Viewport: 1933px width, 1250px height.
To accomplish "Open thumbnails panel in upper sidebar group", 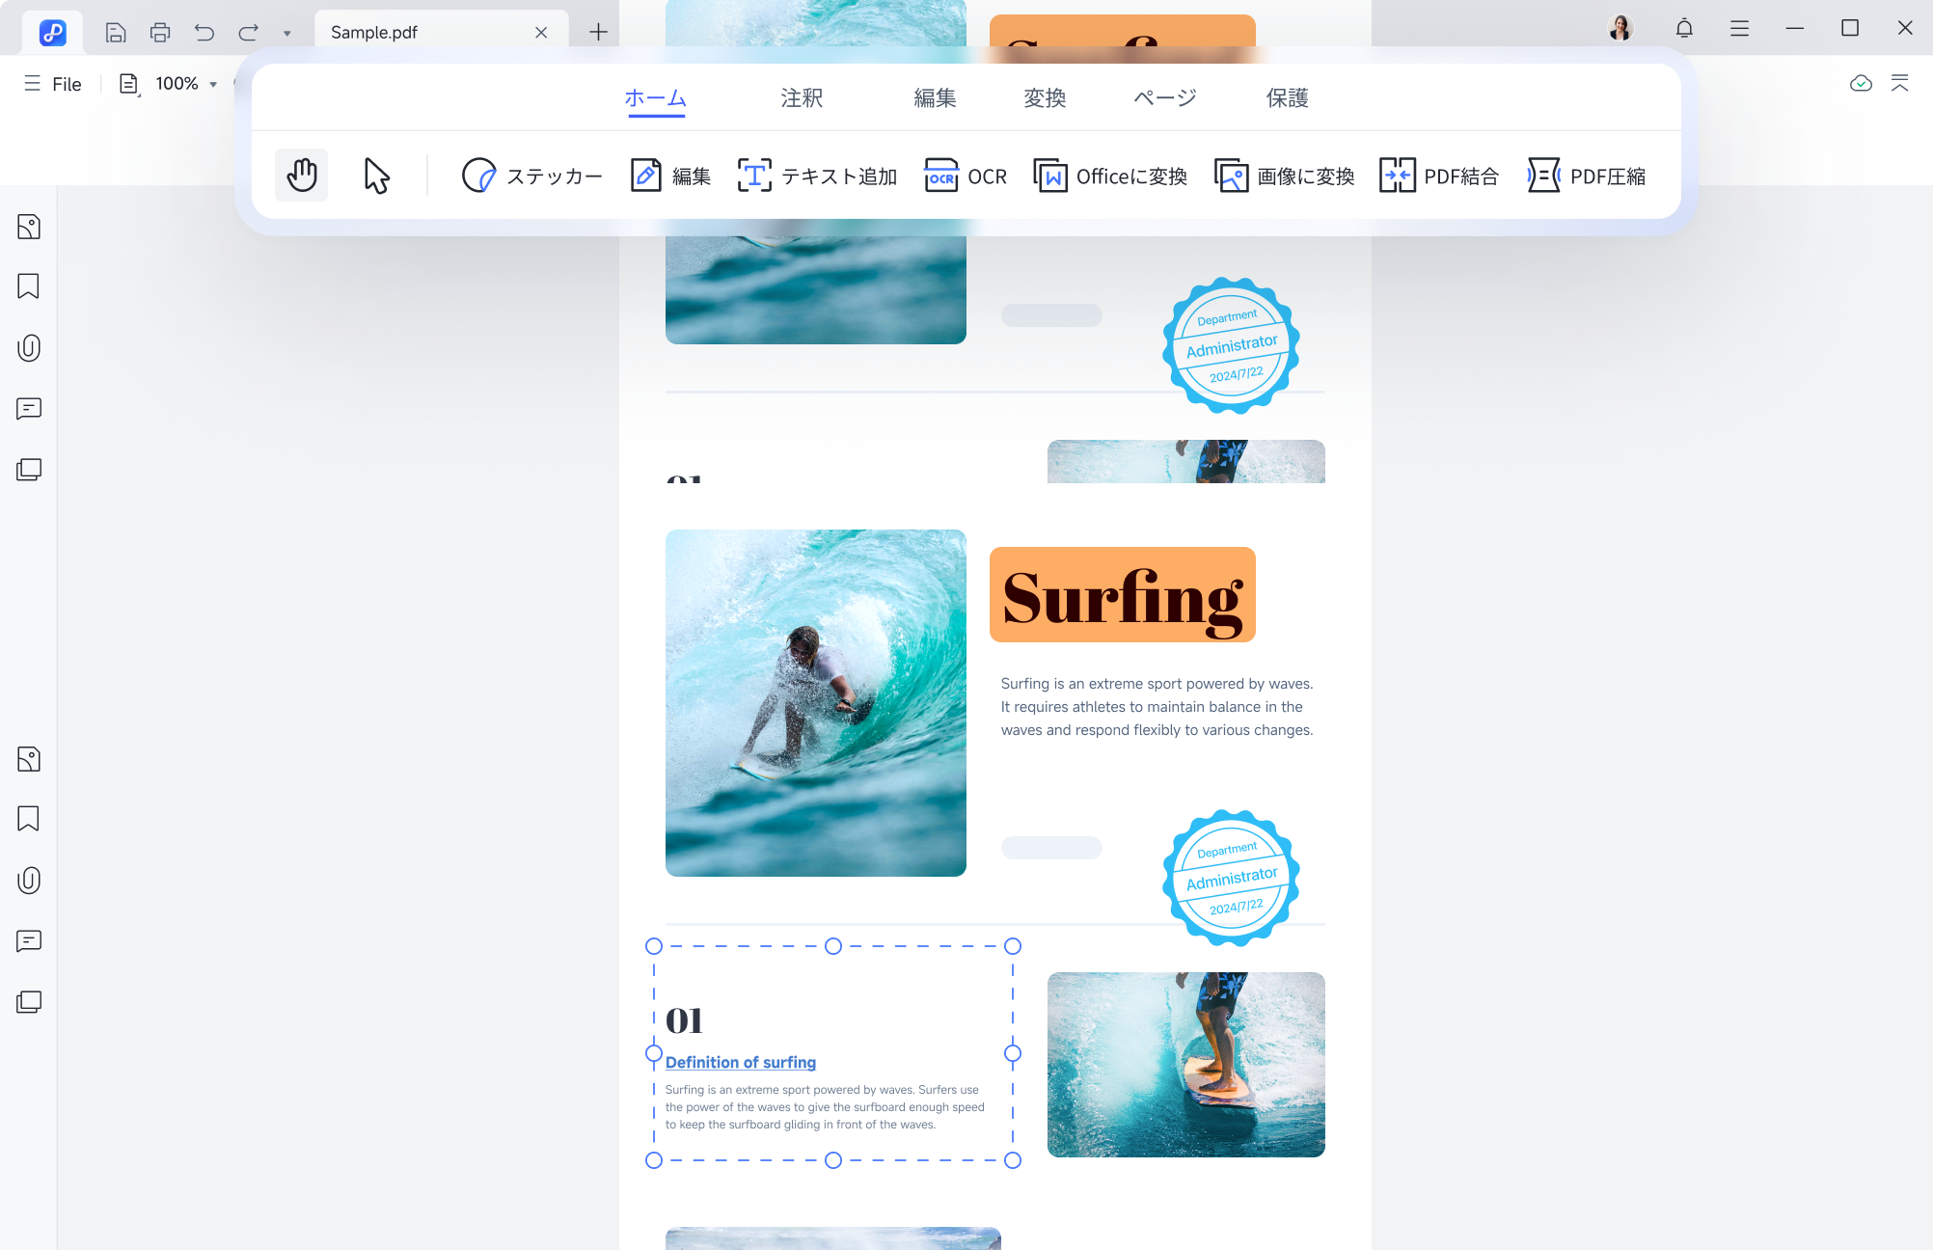I will 29,227.
